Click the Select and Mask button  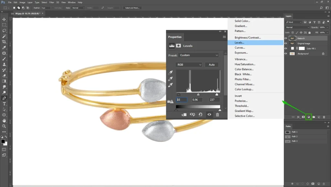tap(132, 8)
